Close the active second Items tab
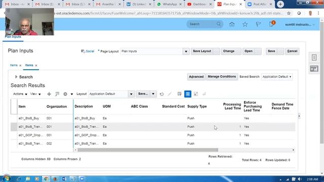Viewport: 324px width, 182px height. tap(36, 65)
